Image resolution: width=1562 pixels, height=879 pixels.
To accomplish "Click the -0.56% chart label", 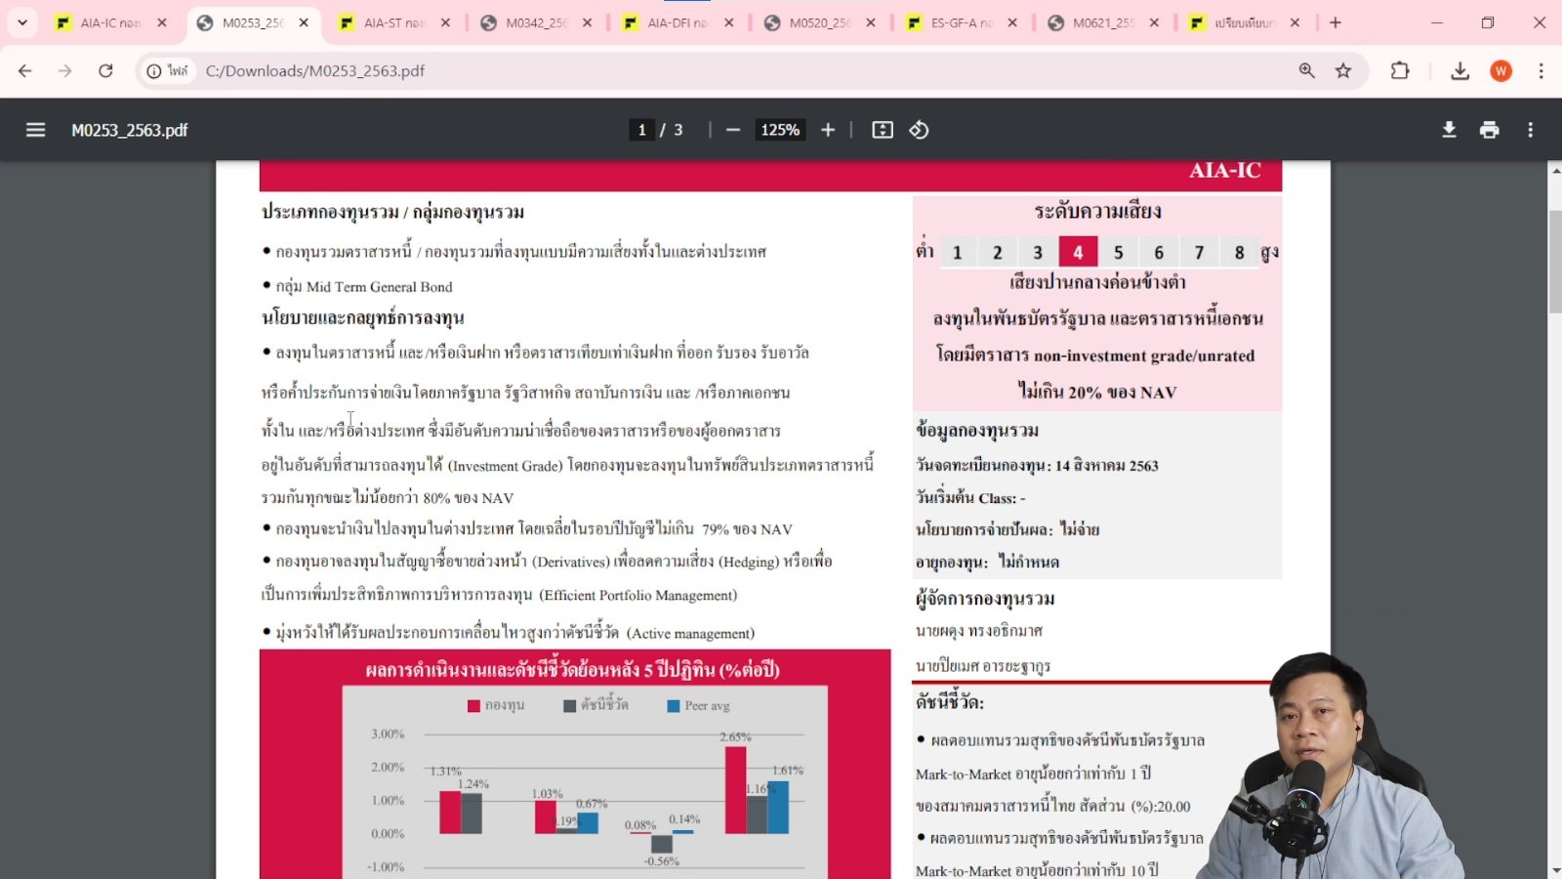I will coord(662,861).
